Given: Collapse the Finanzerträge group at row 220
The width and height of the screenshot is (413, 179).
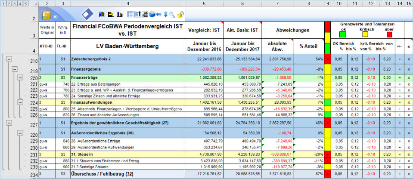Looking at the screenshot, I should pos(20,78).
